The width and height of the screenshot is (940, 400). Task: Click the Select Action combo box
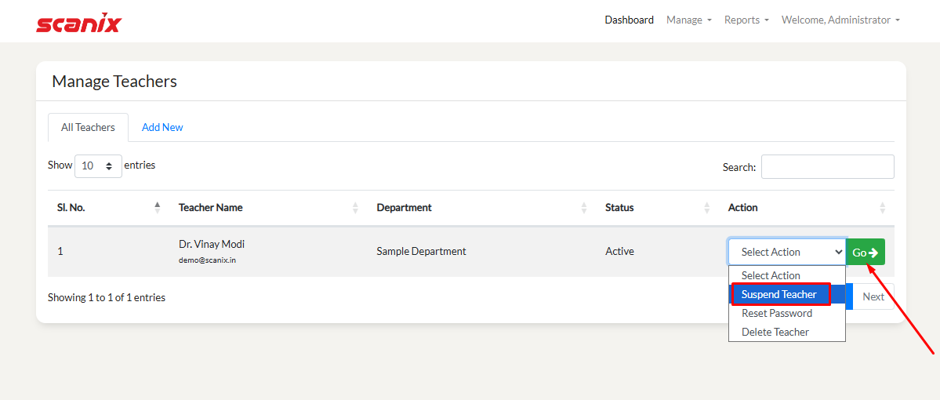786,252
